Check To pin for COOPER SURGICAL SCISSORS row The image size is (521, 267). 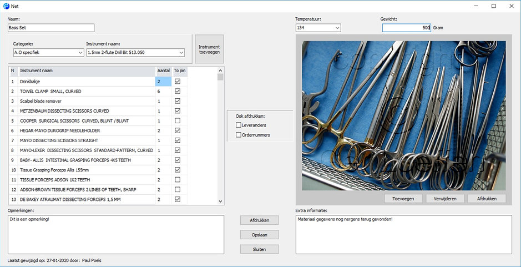coord(178,120)
